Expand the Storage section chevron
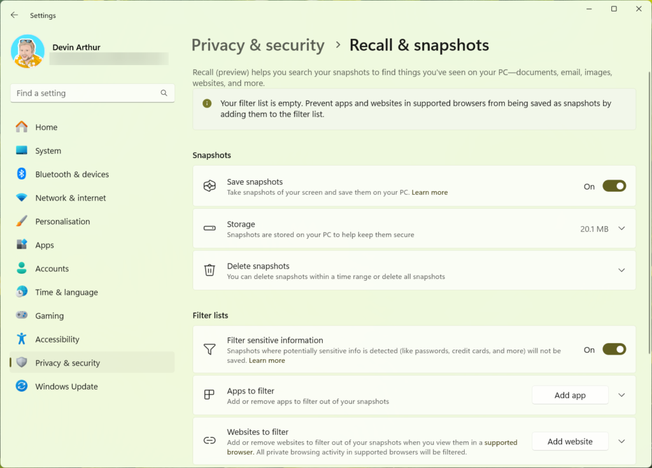Image resolution: width=652 pixels, height=468 pixels. 622,229
